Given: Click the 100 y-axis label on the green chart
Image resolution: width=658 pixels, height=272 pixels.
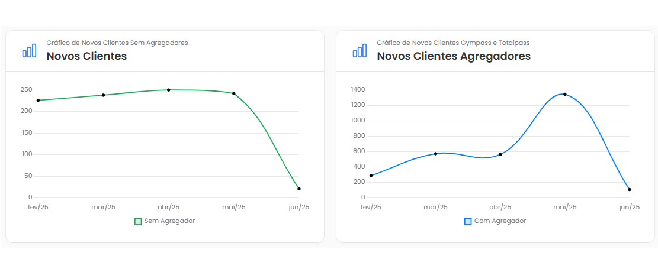Looking at the screenshot, I should (27, 154).
